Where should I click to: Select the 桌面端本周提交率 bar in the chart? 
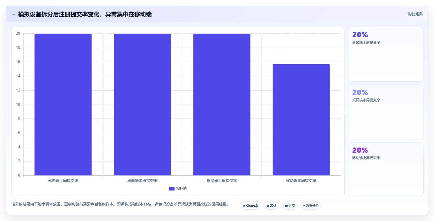pyautogui.click(x=142, y=105)
